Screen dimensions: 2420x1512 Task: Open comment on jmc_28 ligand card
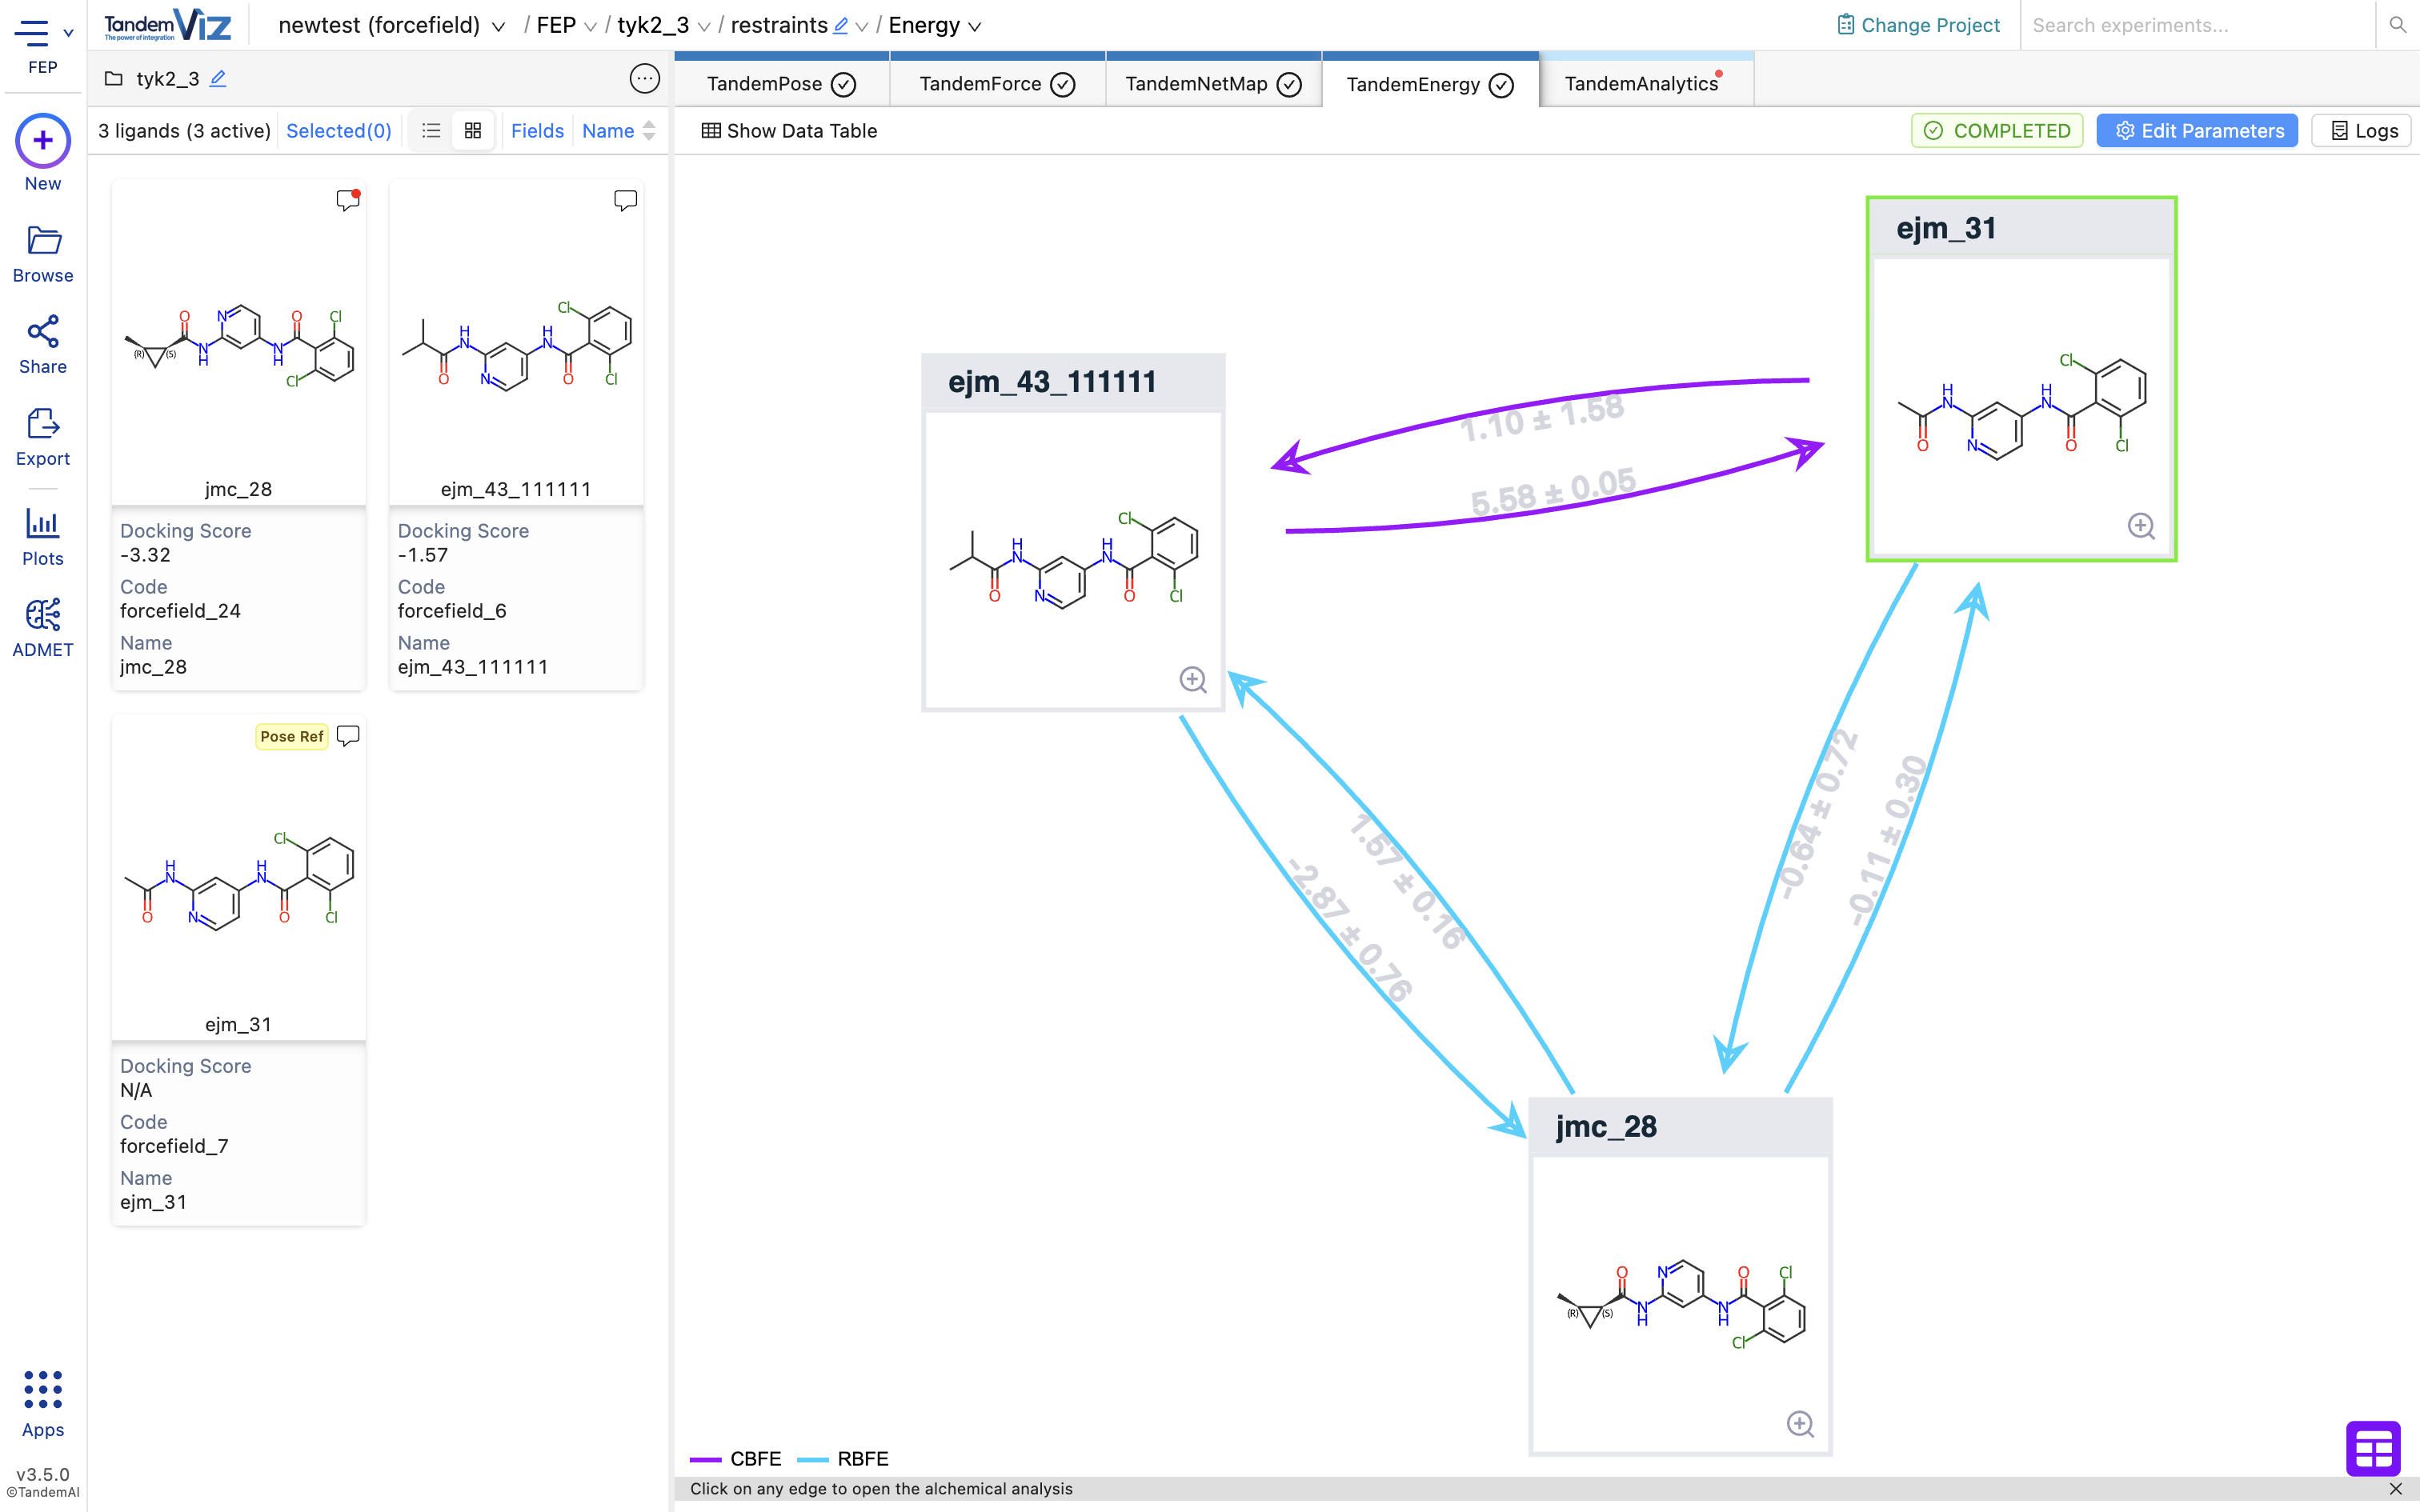tap(347, 200)
